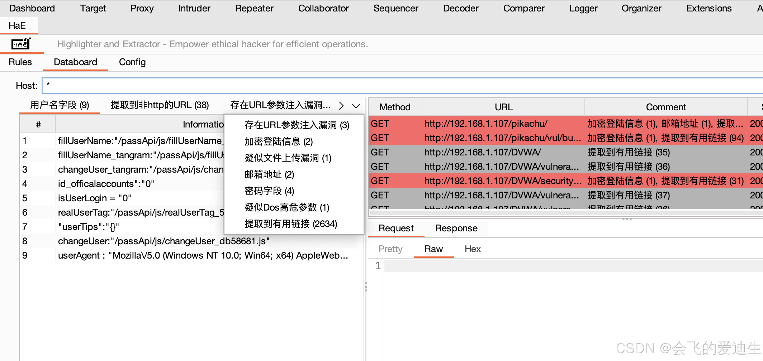
Task: Select row 1 fillUserName entry
Action: (122, 141)
